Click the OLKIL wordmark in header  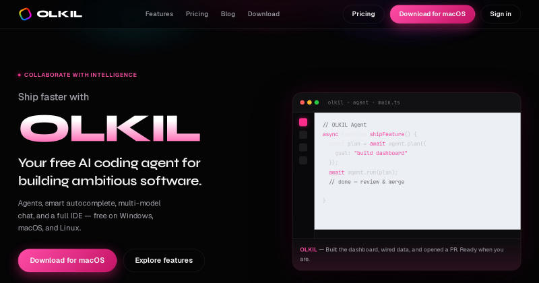(x=59, y=14)
